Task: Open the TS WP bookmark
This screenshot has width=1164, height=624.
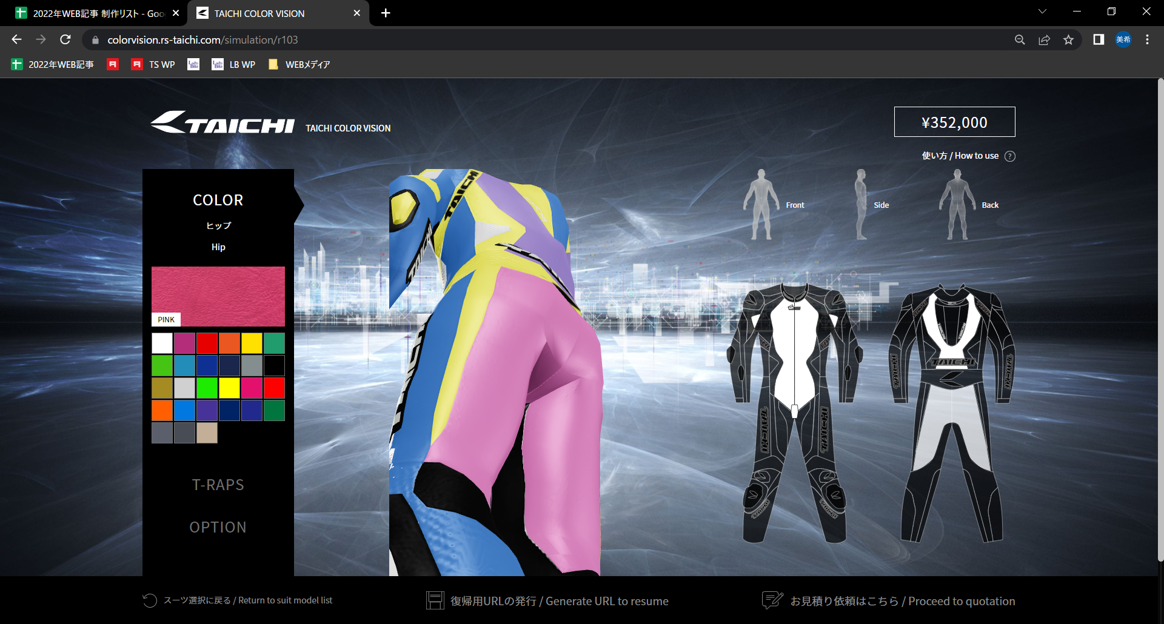Action: point(153,64)
